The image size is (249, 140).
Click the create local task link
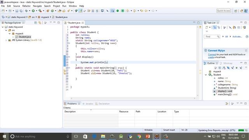click(x=211, y=57)
